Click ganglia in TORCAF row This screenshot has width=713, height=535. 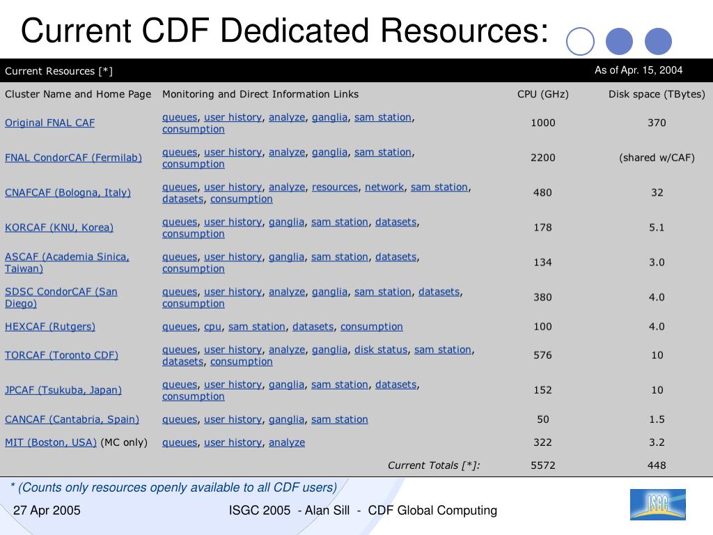329,350
